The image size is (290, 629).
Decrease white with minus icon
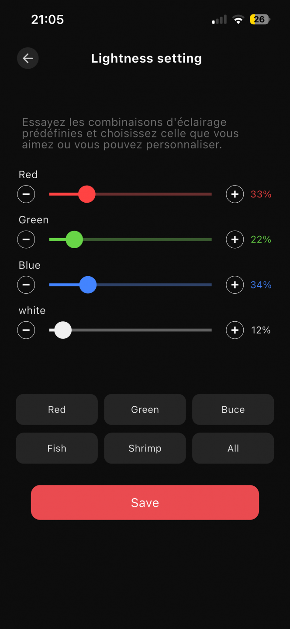click(x=26, y=330)
